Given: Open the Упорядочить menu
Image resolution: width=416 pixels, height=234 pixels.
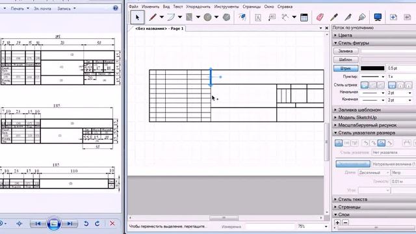Looking at the screenshot, I should click(x=198, y=6).
